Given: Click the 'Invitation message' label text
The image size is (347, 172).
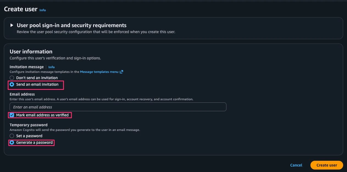Looking at the screenshot, I should pyautogui.click(x=27, y=67).
